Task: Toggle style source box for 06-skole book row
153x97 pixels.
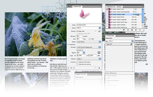Action: pos(107,22)
